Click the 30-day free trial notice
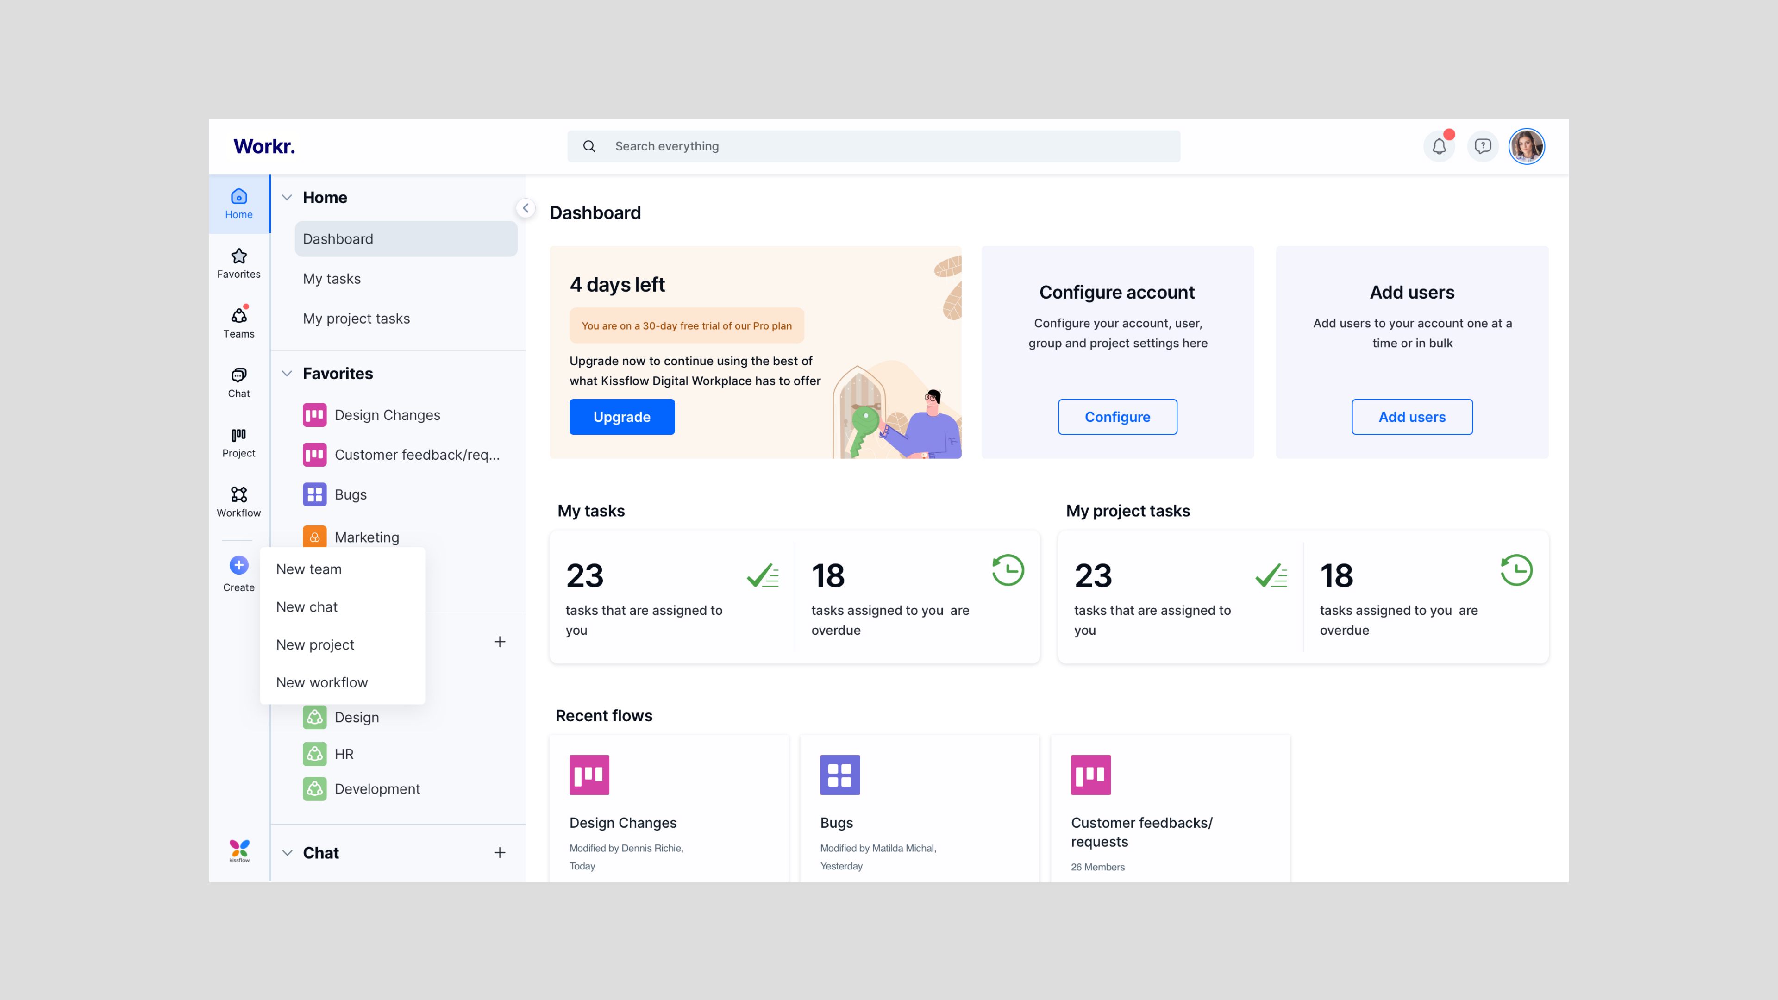Screen dimensions: 1778x1000 pos(687,326)
